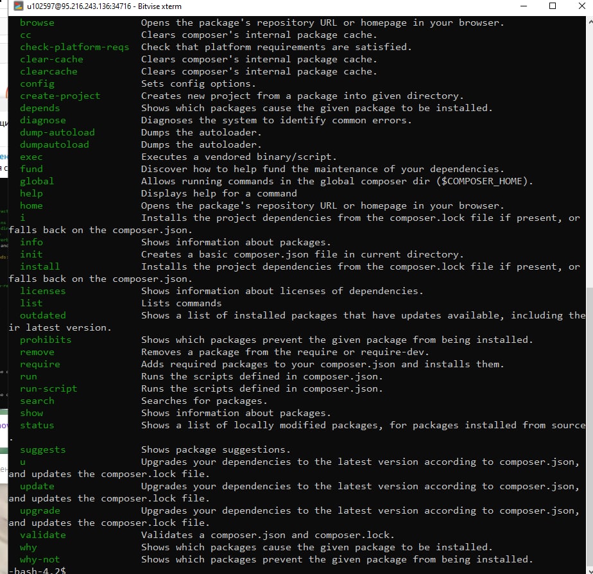Click the 'i' install alias command

point(22,218)
